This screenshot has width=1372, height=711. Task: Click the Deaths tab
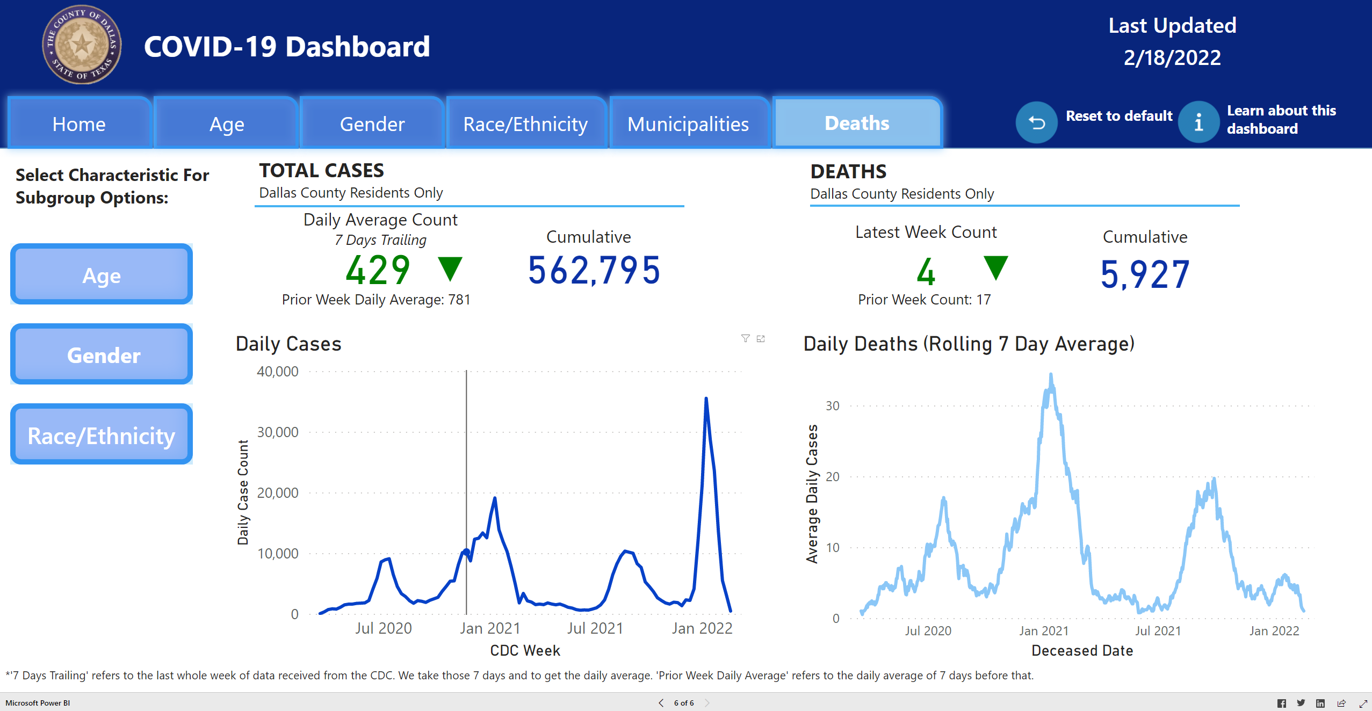857,123
